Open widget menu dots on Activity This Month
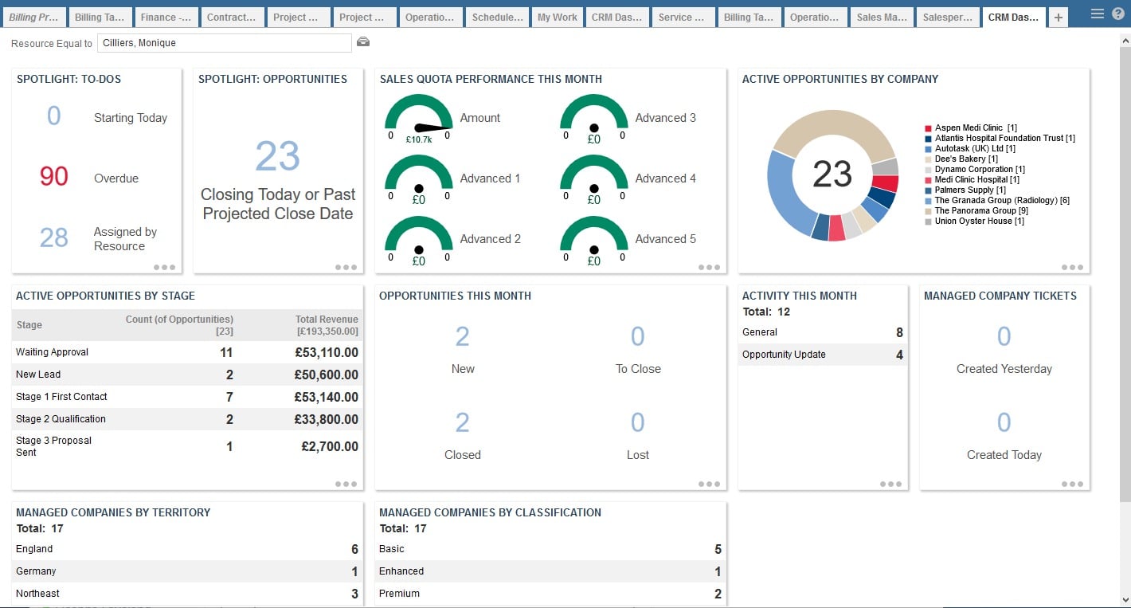This screenshot has width=1131, height=608. tap(890, 484)
